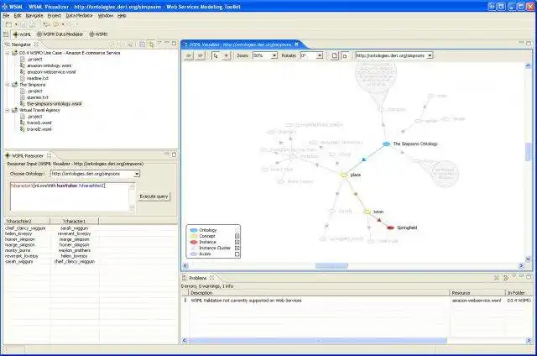Click the Problems horizontal scrollbar thumb
Image resolution: width=537 pixels, height=356 pixels.
(317, 340)
